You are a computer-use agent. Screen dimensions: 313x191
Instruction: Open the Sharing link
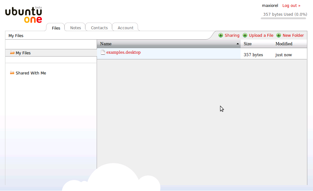pyautogui.click(x=232, y=35)
